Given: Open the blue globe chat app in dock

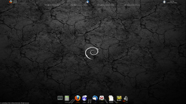Looking at the screenshot, I should (84, 98).
